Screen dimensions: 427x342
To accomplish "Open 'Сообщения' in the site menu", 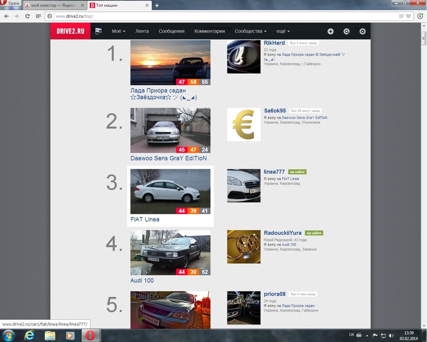I will click(x=172, y=31).
